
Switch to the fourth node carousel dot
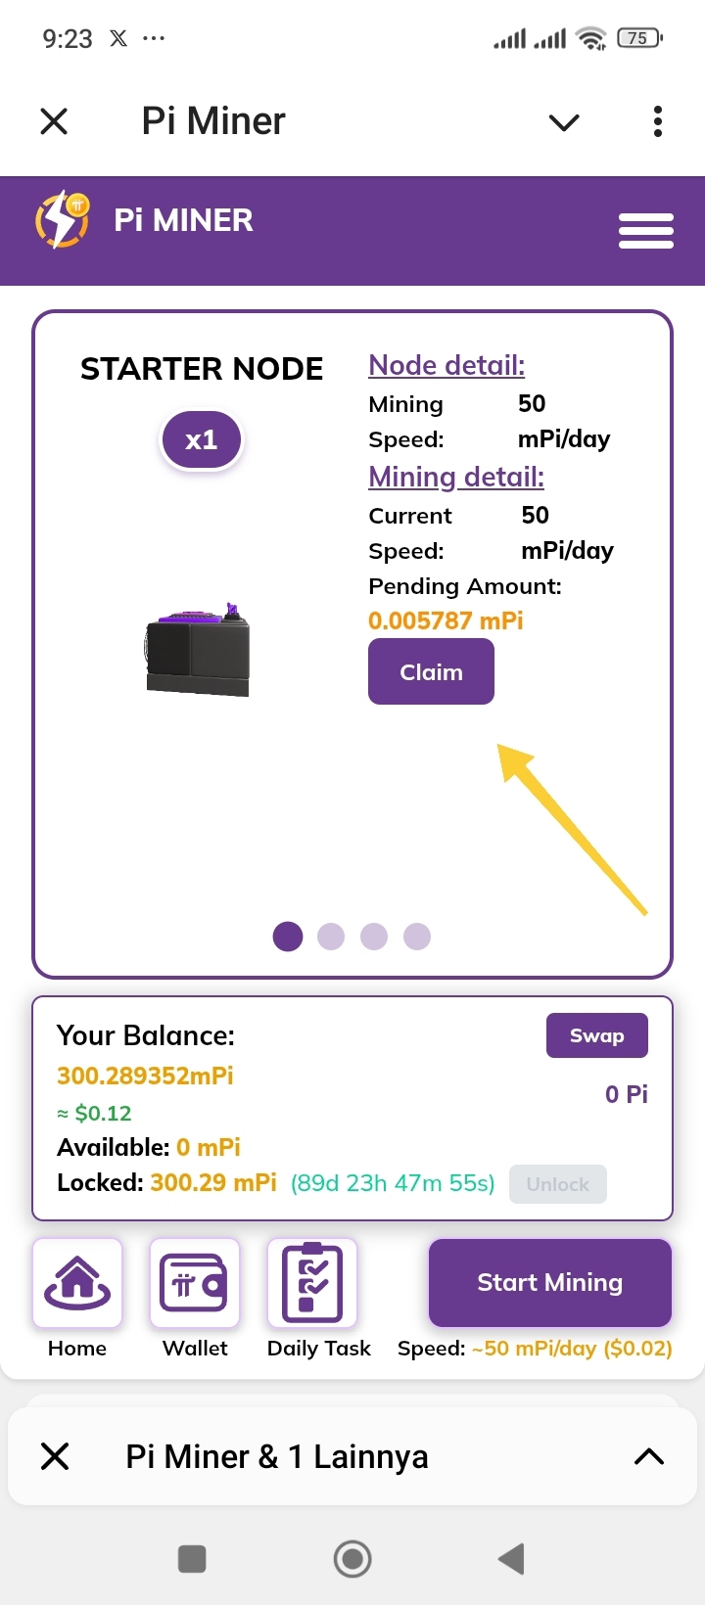417,937
